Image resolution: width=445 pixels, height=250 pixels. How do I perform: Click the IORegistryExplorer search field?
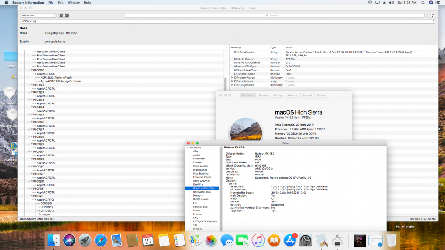[274, 16]
